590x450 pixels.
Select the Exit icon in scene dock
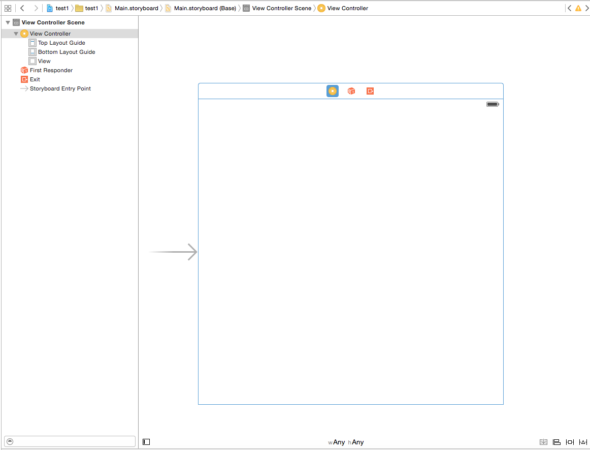[370, 91]
